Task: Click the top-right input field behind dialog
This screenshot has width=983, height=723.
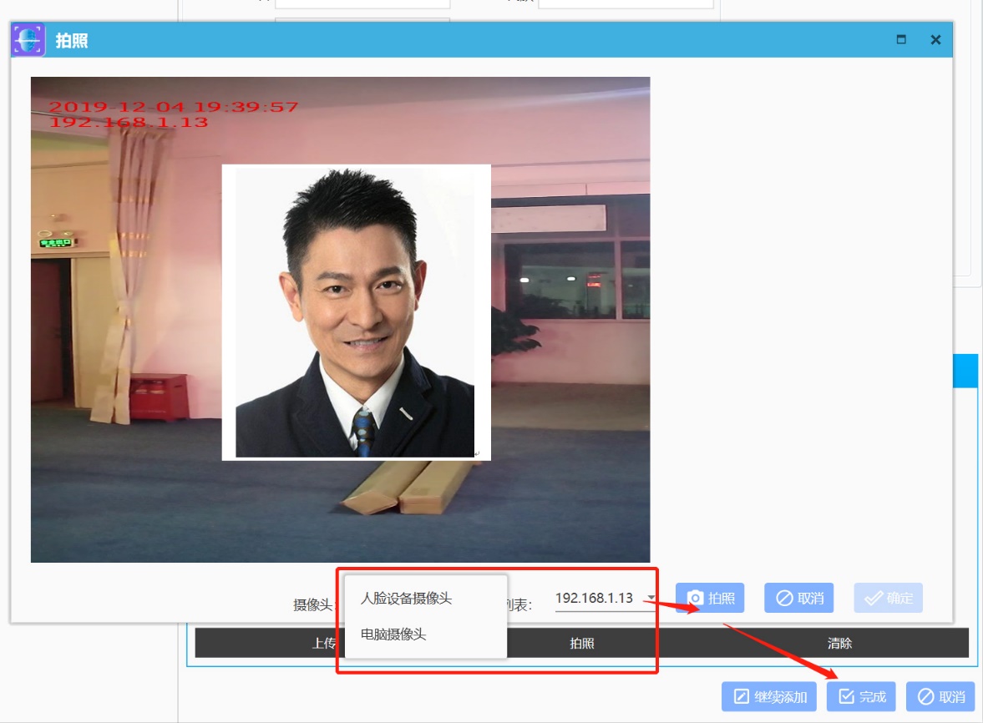Action: (x=626, y=3)
